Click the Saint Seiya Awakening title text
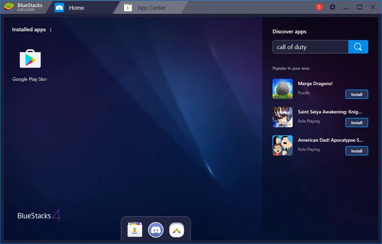Viewport: 382px width, 244px height. point(330,112)
